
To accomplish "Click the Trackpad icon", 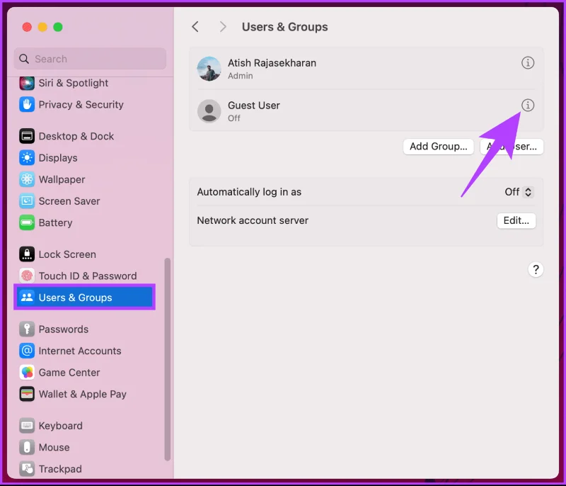I will 27,469.
